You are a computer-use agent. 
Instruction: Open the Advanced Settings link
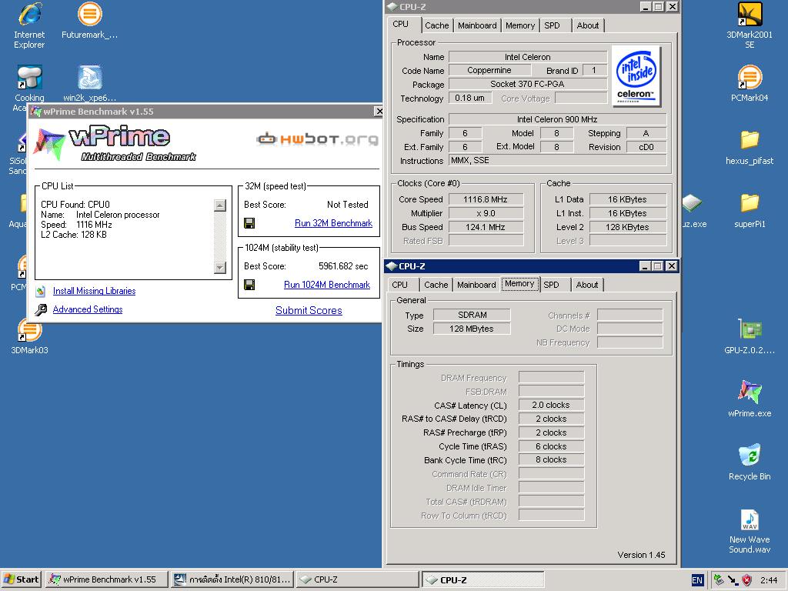[88, 309]
